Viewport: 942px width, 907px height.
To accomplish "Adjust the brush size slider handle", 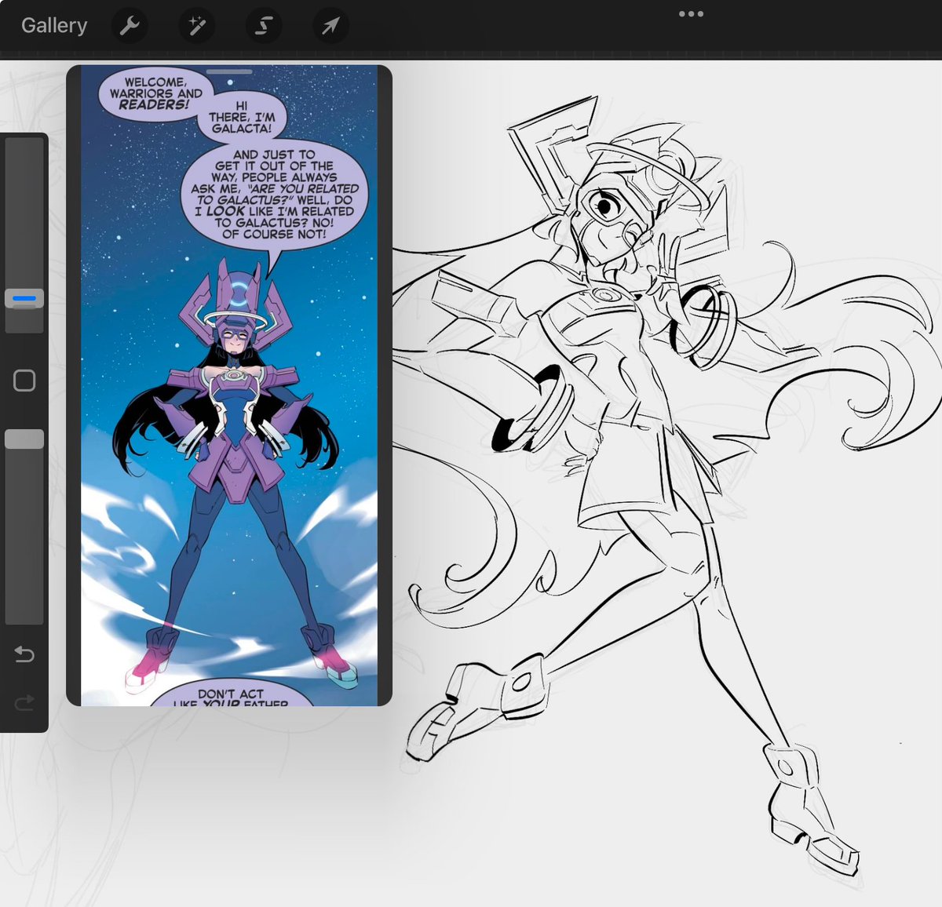I will [24, 299].
